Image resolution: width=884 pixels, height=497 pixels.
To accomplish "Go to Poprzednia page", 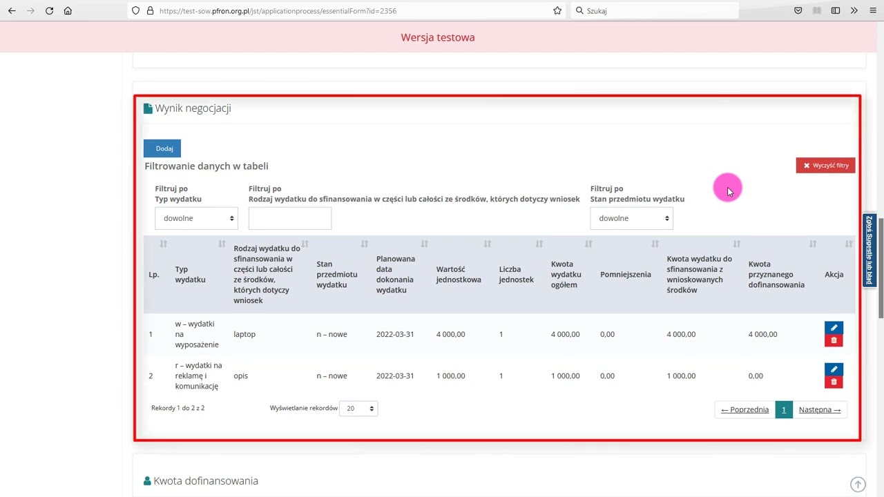I will pyautogui.click(x=744, y=410).
